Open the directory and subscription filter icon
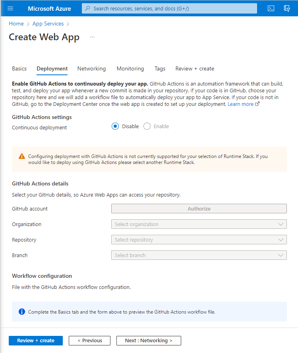This screenshot has height=353, width=298. 287,8
